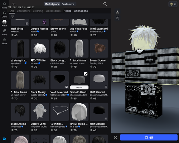
Task: Open the More sidebar menu
Action: coord(4,41)
